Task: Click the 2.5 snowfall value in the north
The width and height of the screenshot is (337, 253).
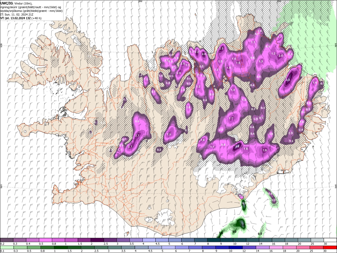Action: pos(221,48)
